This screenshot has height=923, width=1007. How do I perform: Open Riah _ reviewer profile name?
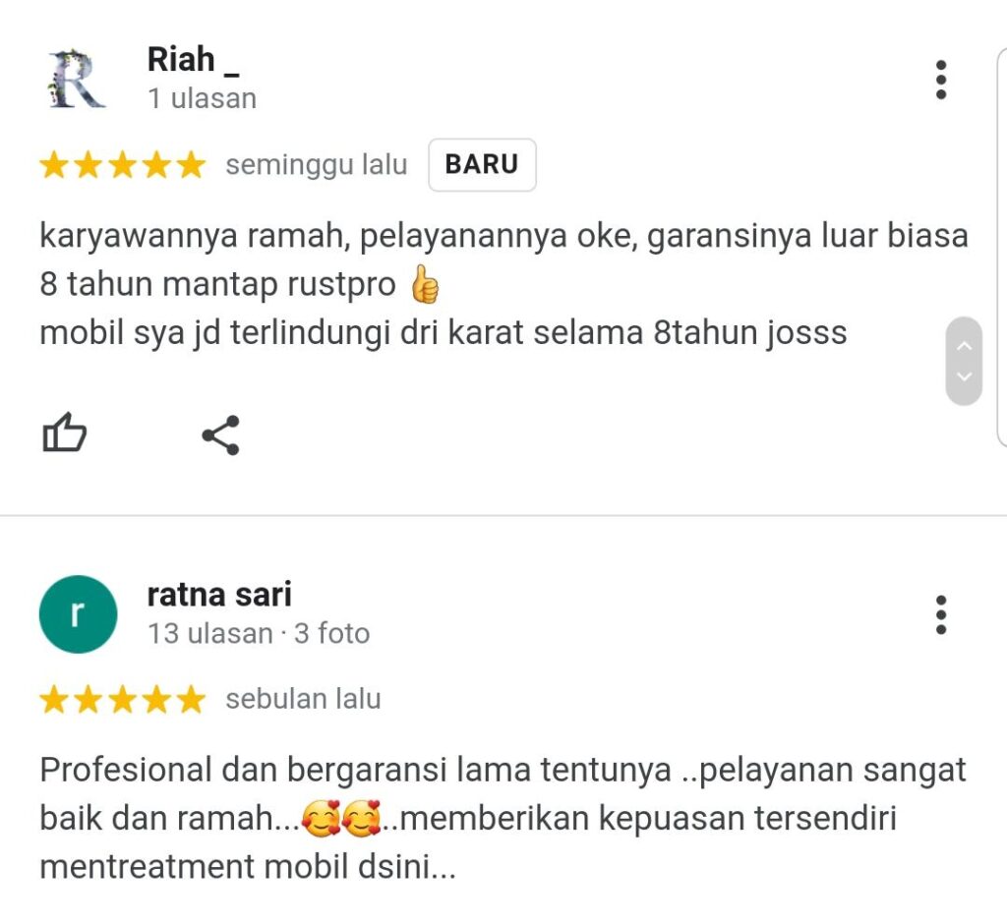(x=194, y=60)
